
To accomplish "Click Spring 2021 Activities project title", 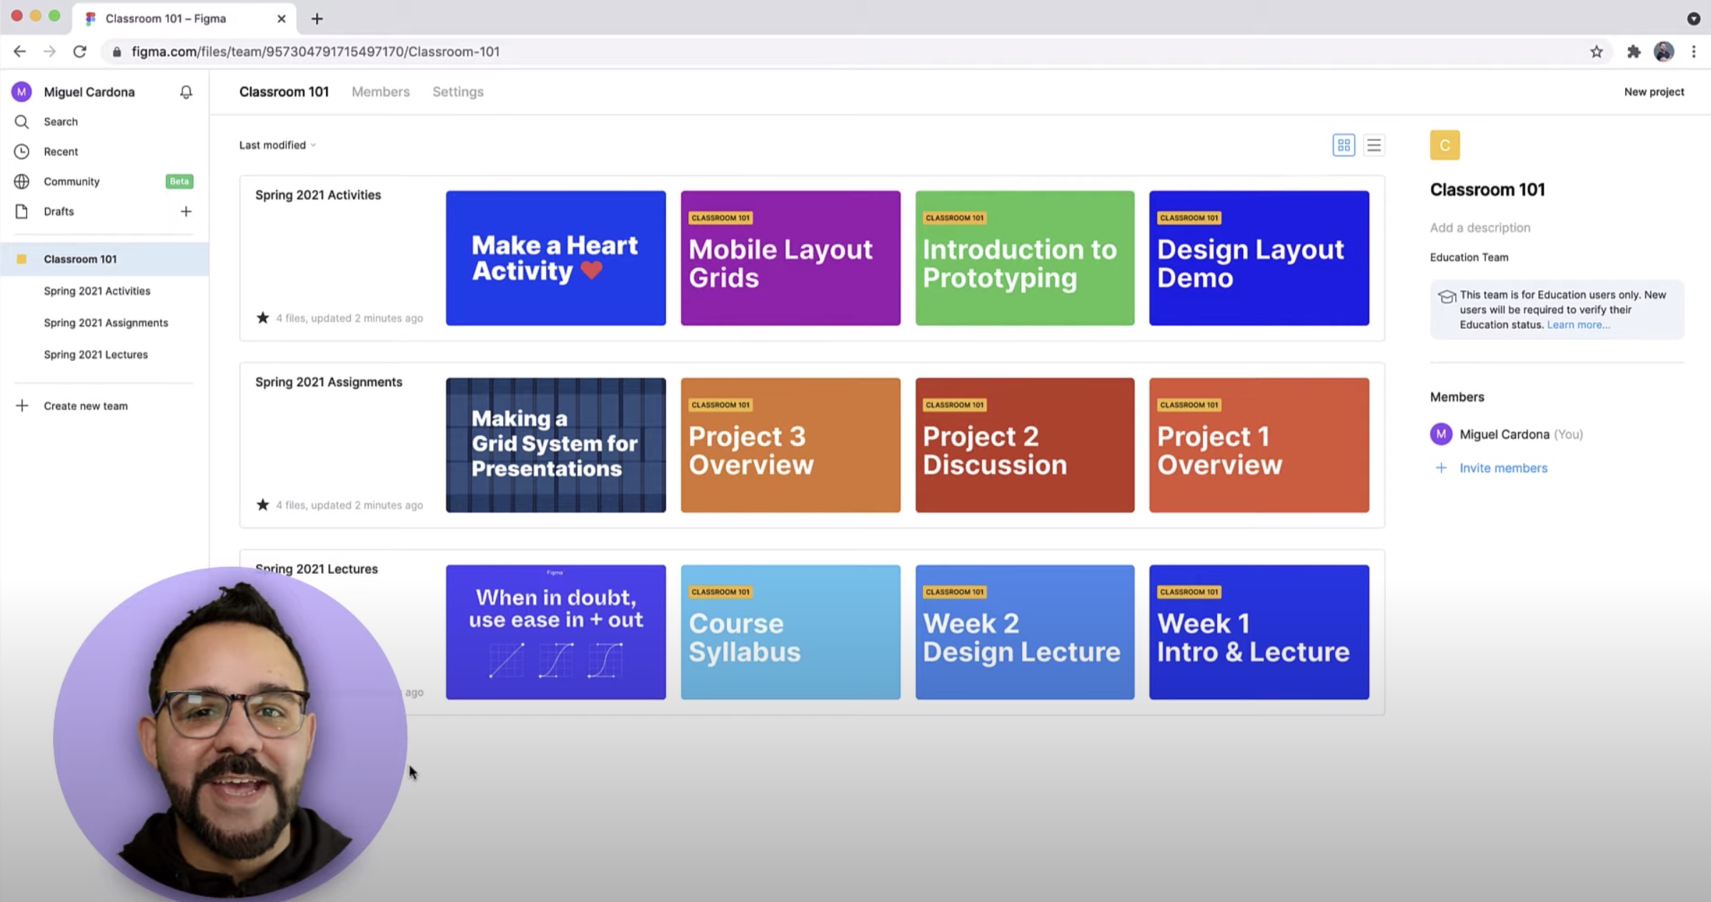I will click(x=318, y=195).
